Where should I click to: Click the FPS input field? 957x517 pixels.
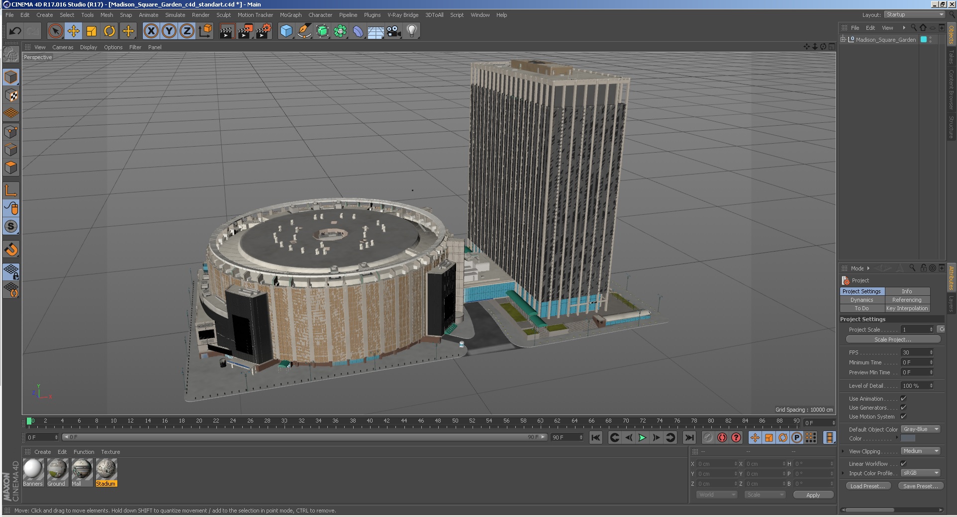(917, 352)
